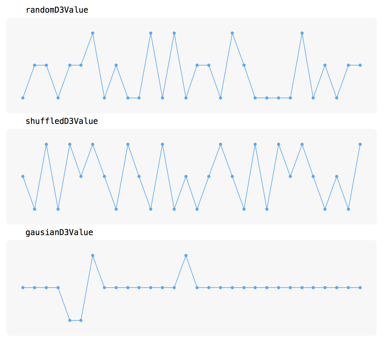Select last data point in gausianD3Value chart

[360, 288]
